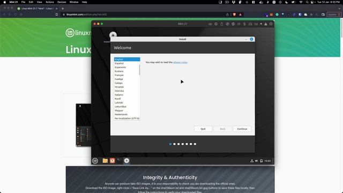The width and height of the screenshot is (343, 193).
Task: Open the Files folder icon in Mint panel
Action: [105, 161]
